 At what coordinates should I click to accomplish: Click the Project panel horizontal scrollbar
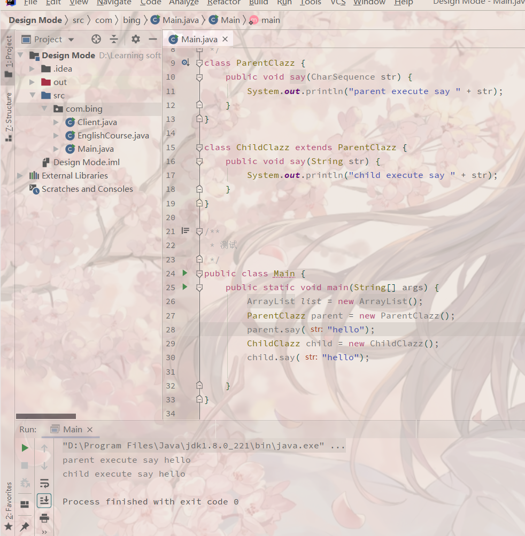click(x=46, y=416)
